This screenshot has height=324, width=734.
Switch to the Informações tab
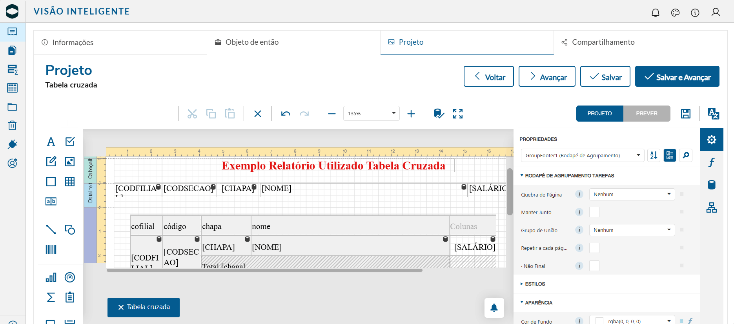point(120,42)
